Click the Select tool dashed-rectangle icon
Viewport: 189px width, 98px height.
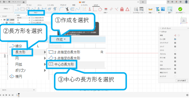pyautogui.click(x=170, y=9)
